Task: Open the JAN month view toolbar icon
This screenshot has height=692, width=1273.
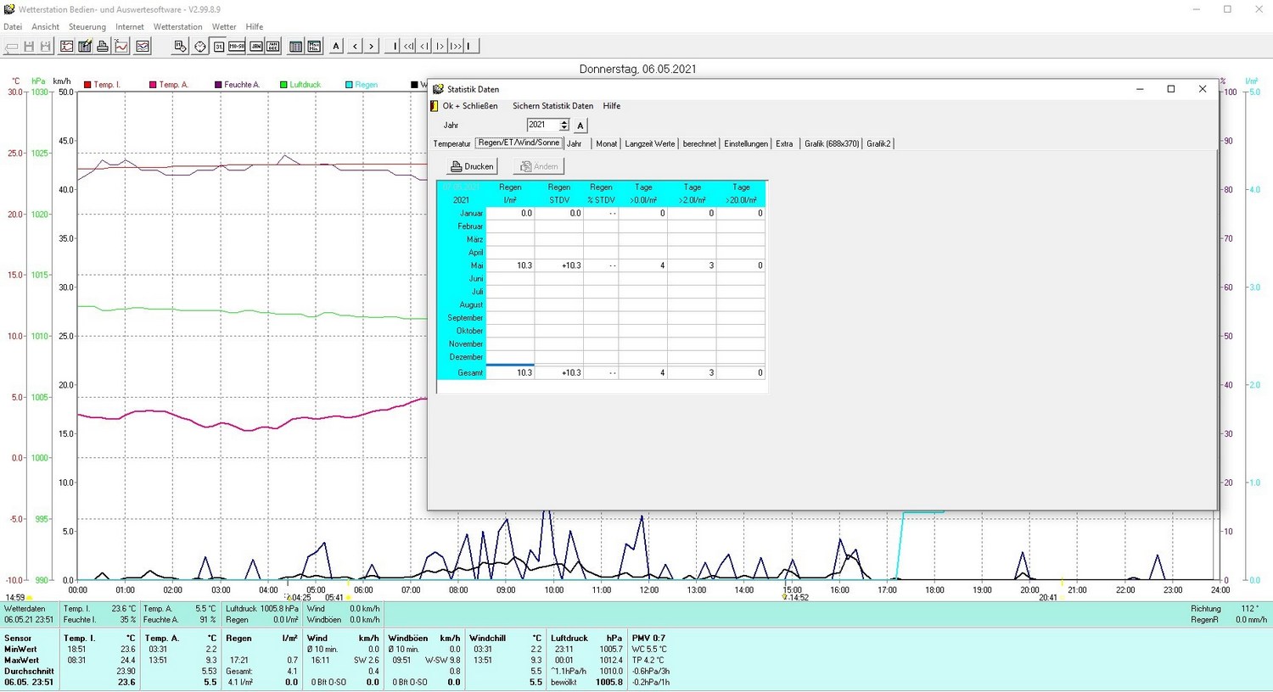Action: click(255, 47)
